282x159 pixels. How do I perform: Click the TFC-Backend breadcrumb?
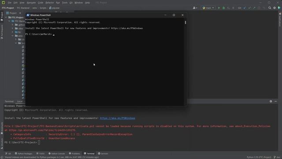23,8
